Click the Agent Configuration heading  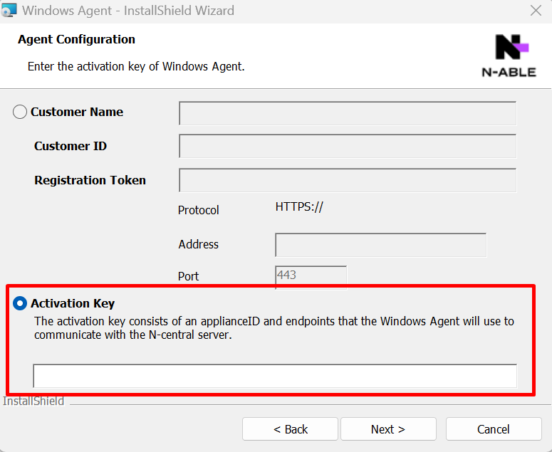click(x=76, y=39)
